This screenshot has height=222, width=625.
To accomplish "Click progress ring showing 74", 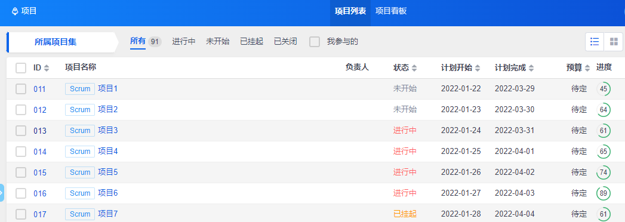I will (604, 172).
